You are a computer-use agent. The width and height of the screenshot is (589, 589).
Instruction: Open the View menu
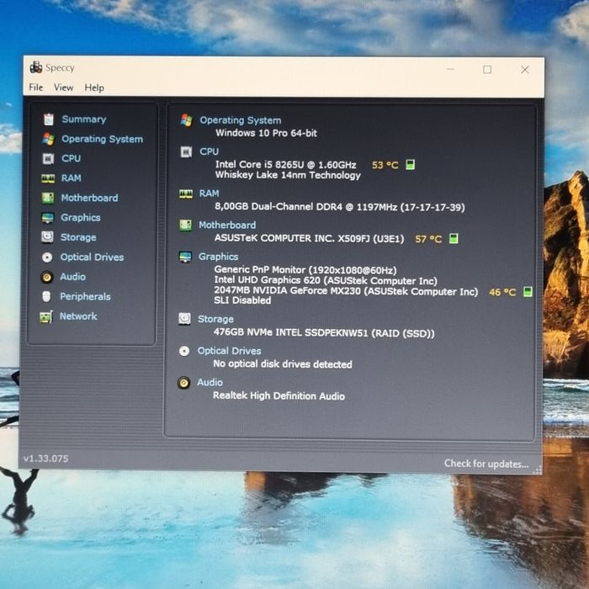click(x=63, y=88)
